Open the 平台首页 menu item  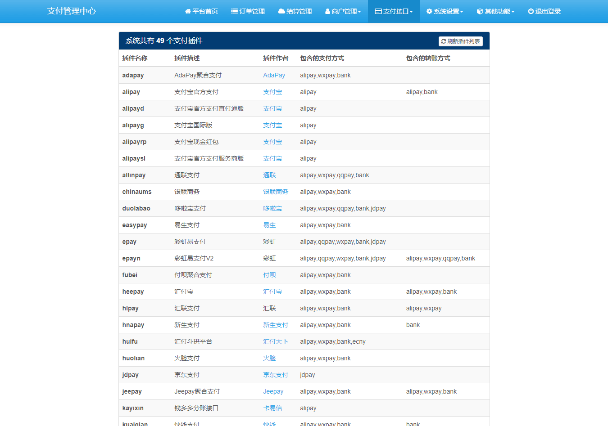point(201,11)
